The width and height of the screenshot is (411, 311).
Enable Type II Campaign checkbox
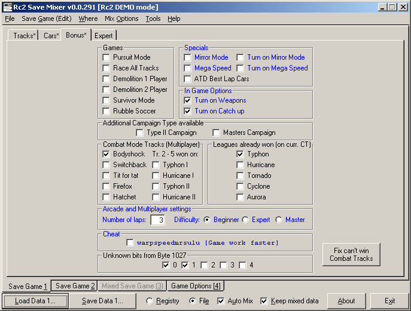[140, 133]
